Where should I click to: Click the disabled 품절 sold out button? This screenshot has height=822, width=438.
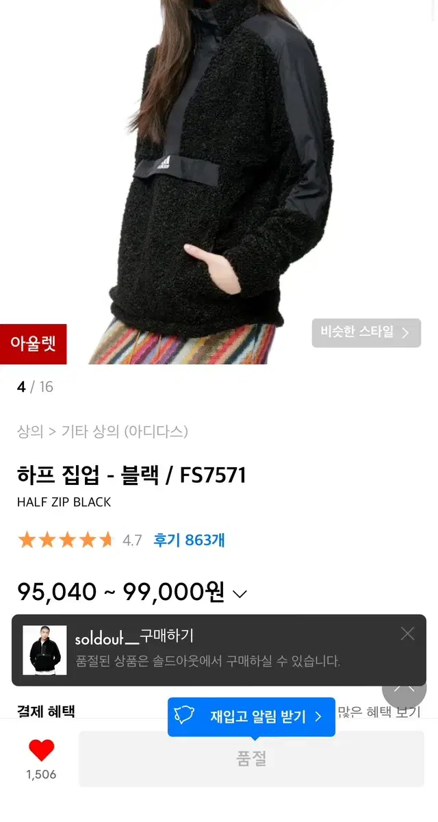[251, 759]
